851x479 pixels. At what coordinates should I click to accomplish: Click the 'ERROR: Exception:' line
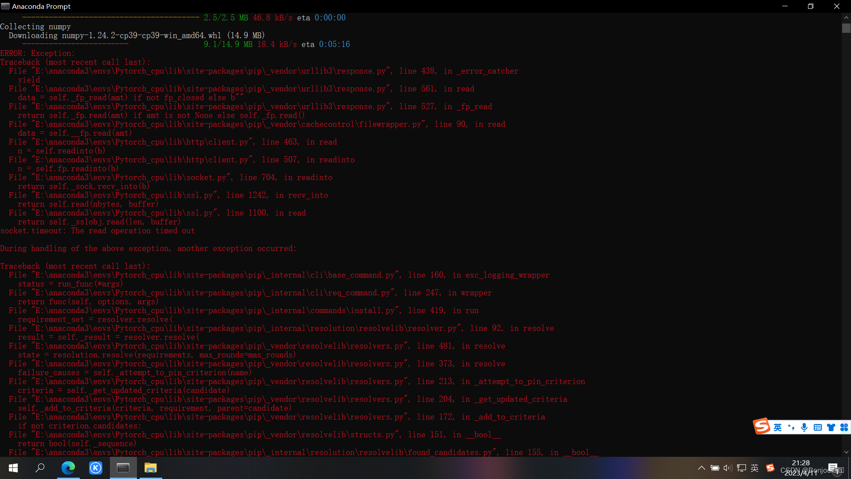(x=38, y=53)
